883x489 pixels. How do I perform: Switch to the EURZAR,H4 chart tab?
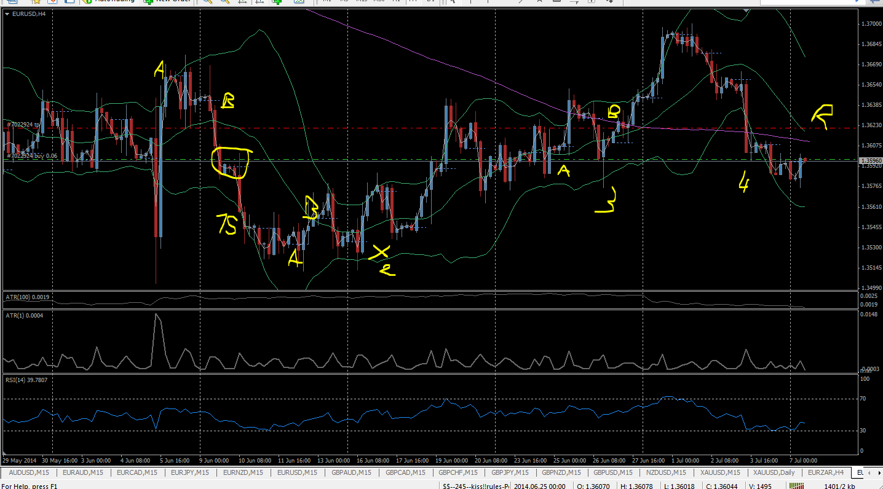826,472
